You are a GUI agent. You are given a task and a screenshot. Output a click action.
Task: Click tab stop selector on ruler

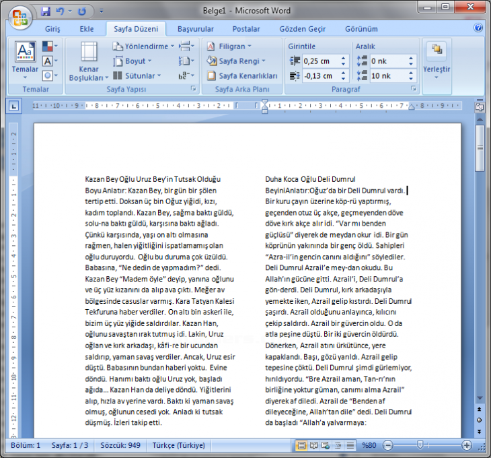[x=13, y=106]
